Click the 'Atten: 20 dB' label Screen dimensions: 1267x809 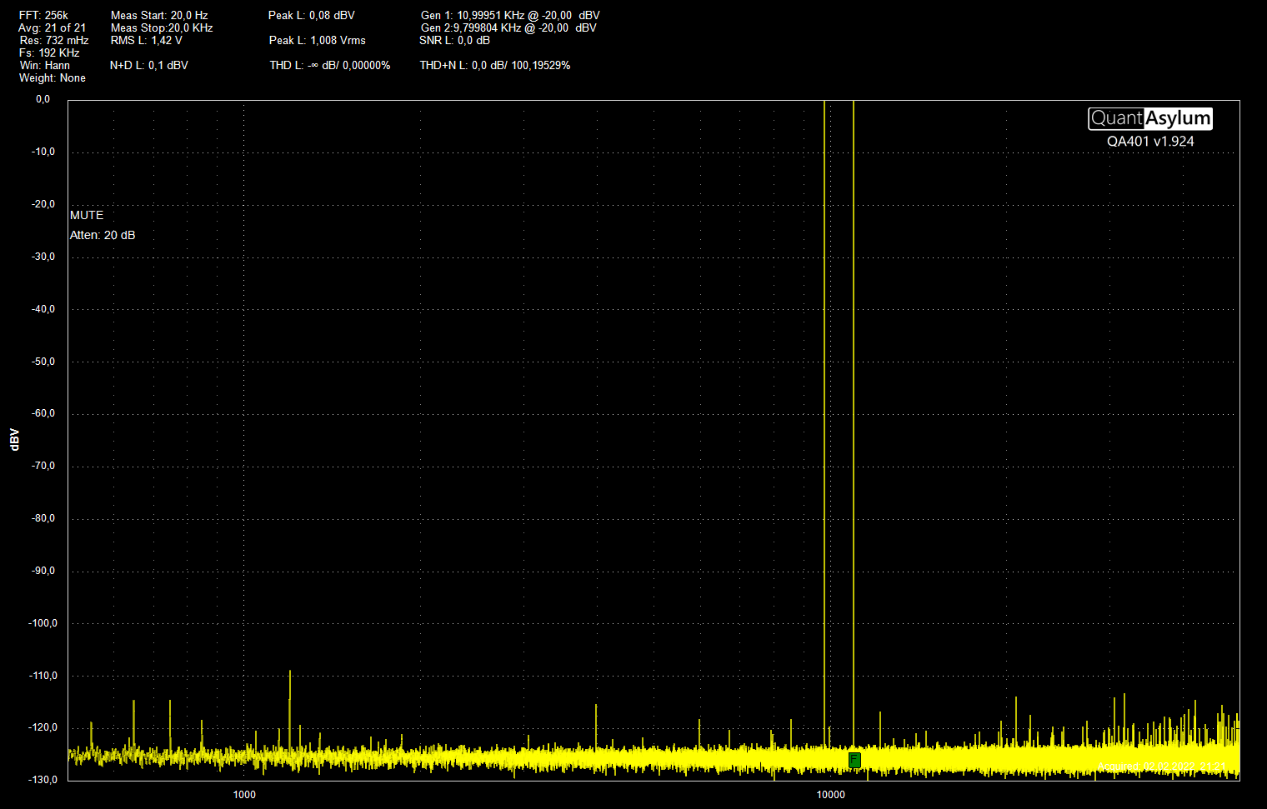[x=103, y=235]
